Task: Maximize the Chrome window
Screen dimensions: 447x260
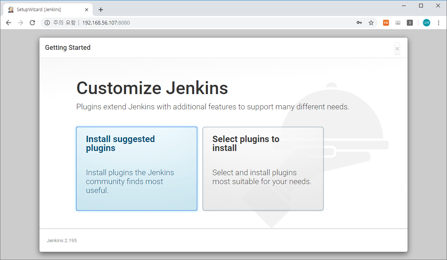Action: [421, 6]
